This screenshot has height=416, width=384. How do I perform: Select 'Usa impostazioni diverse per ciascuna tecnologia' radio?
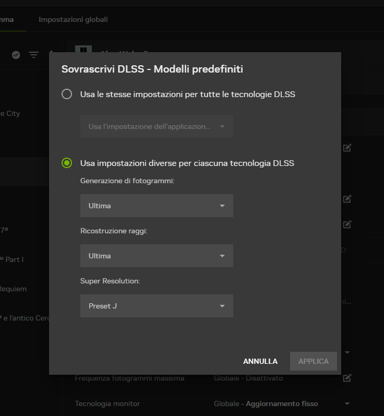coord(67,163)
